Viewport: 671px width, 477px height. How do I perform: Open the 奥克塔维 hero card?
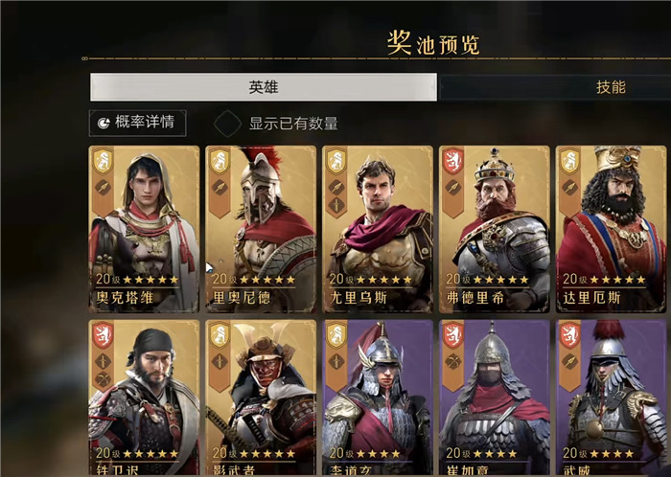144,230
